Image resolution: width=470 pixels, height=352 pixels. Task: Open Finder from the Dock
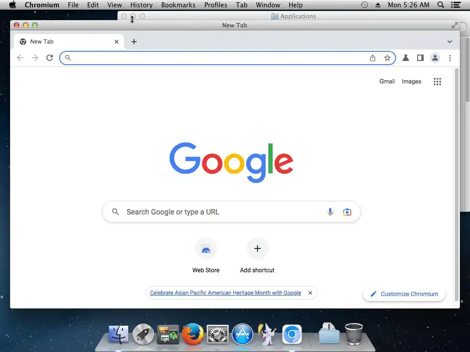click(118, 334)
